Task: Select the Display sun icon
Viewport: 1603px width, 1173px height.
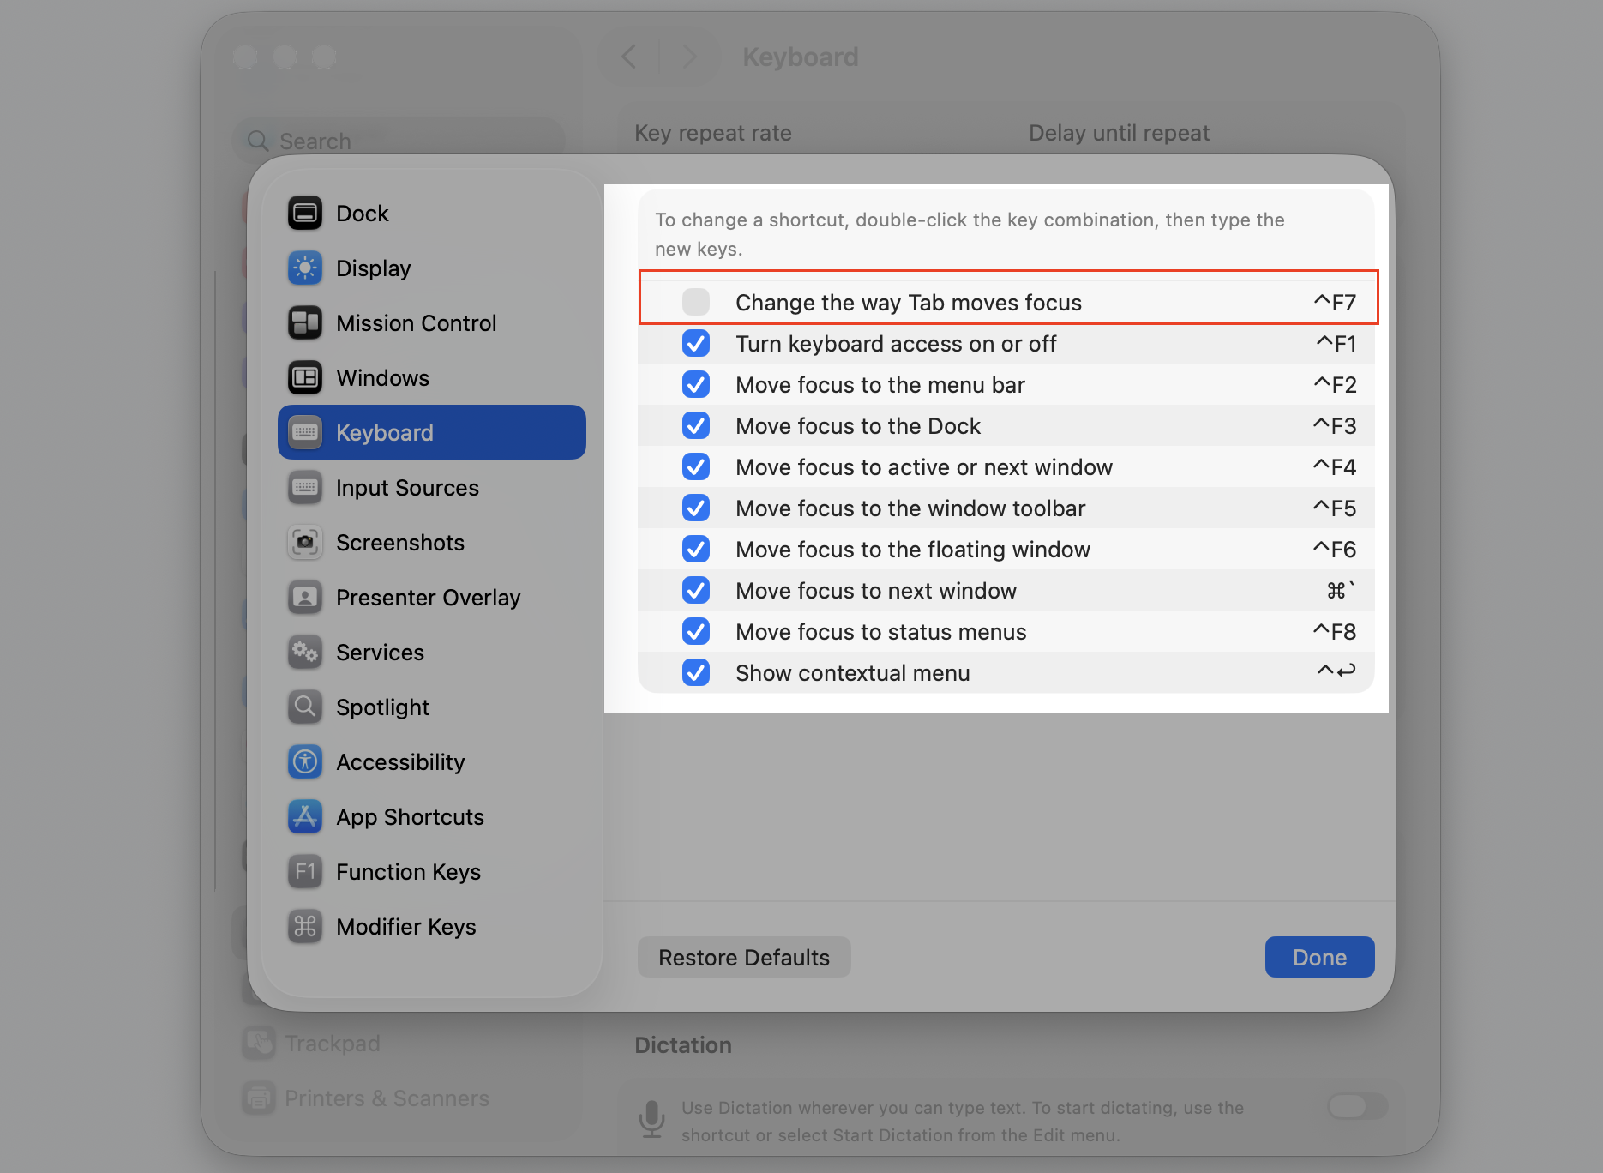Action: (x=305, y=268)
